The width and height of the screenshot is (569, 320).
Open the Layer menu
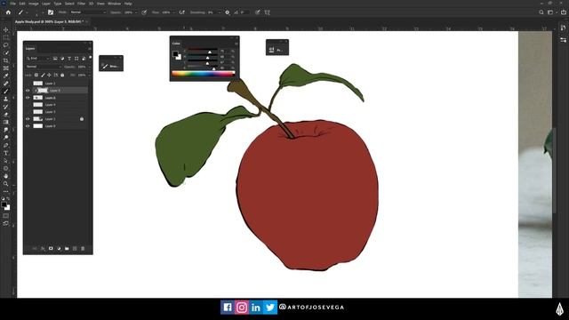point(46,4)
